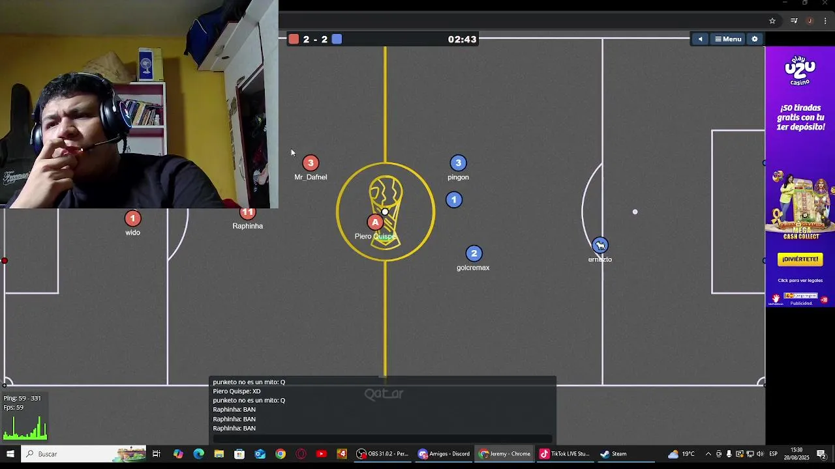This screenshot has width=835, height=469.
Task: Switch to Jeremy - Chrome window
Action: point(506,454)
